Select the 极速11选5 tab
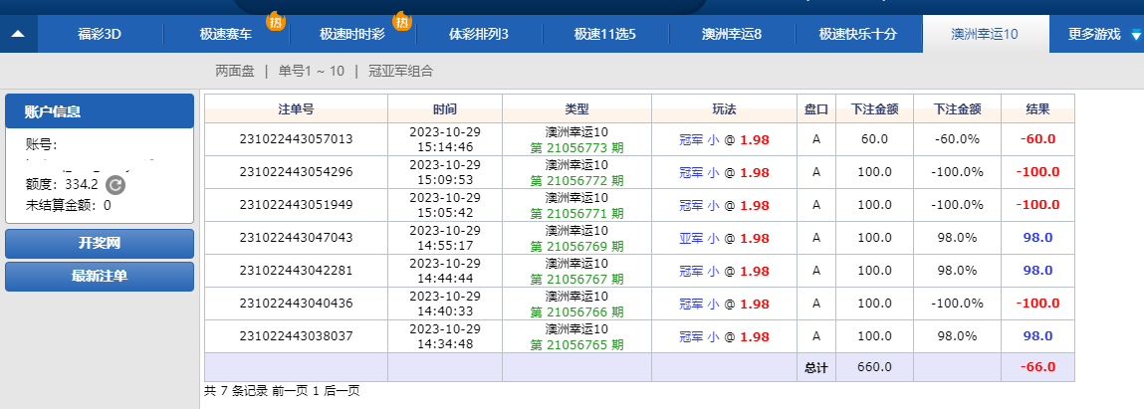This screenshot has width=1144, height=409. 604,34
